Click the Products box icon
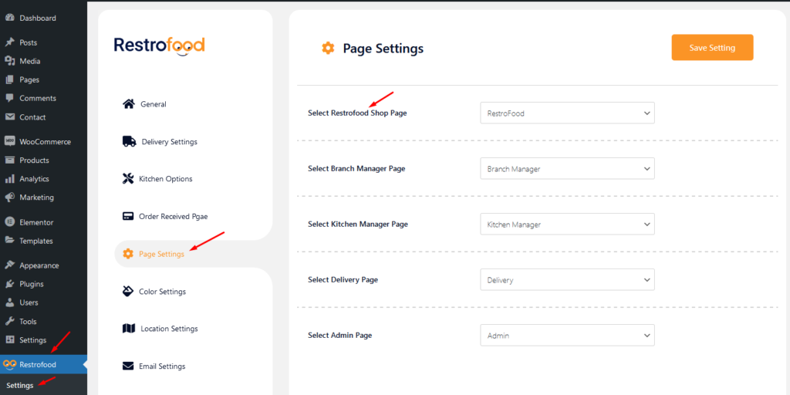The width and height of the screenshot is (790, 395). pyautogui.click(x=9, y=160)
